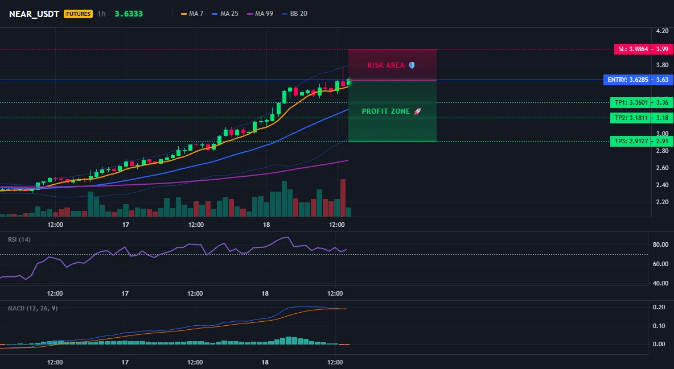Viewport: 674px width, 369px height.
Task: Click the NEAR_USDT symbol name
Action: [34, 14]
